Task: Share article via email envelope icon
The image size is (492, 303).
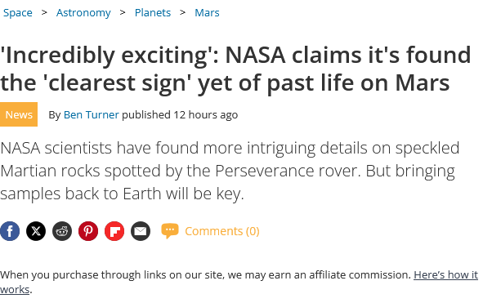Action: tap(141, 231)
